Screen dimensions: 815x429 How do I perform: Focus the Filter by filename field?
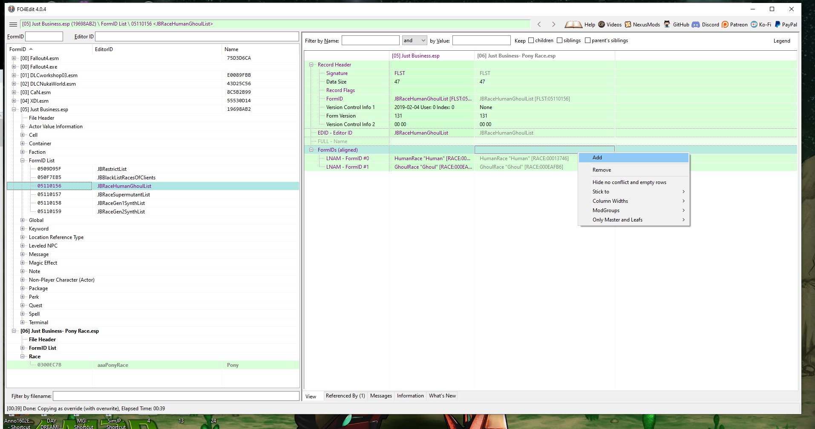click(x=176, y=396)
